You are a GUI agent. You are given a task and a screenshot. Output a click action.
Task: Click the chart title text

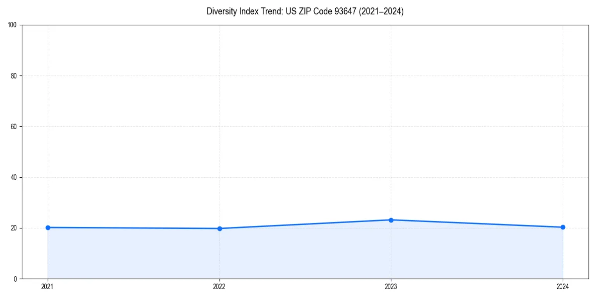[x=305, y=11]
